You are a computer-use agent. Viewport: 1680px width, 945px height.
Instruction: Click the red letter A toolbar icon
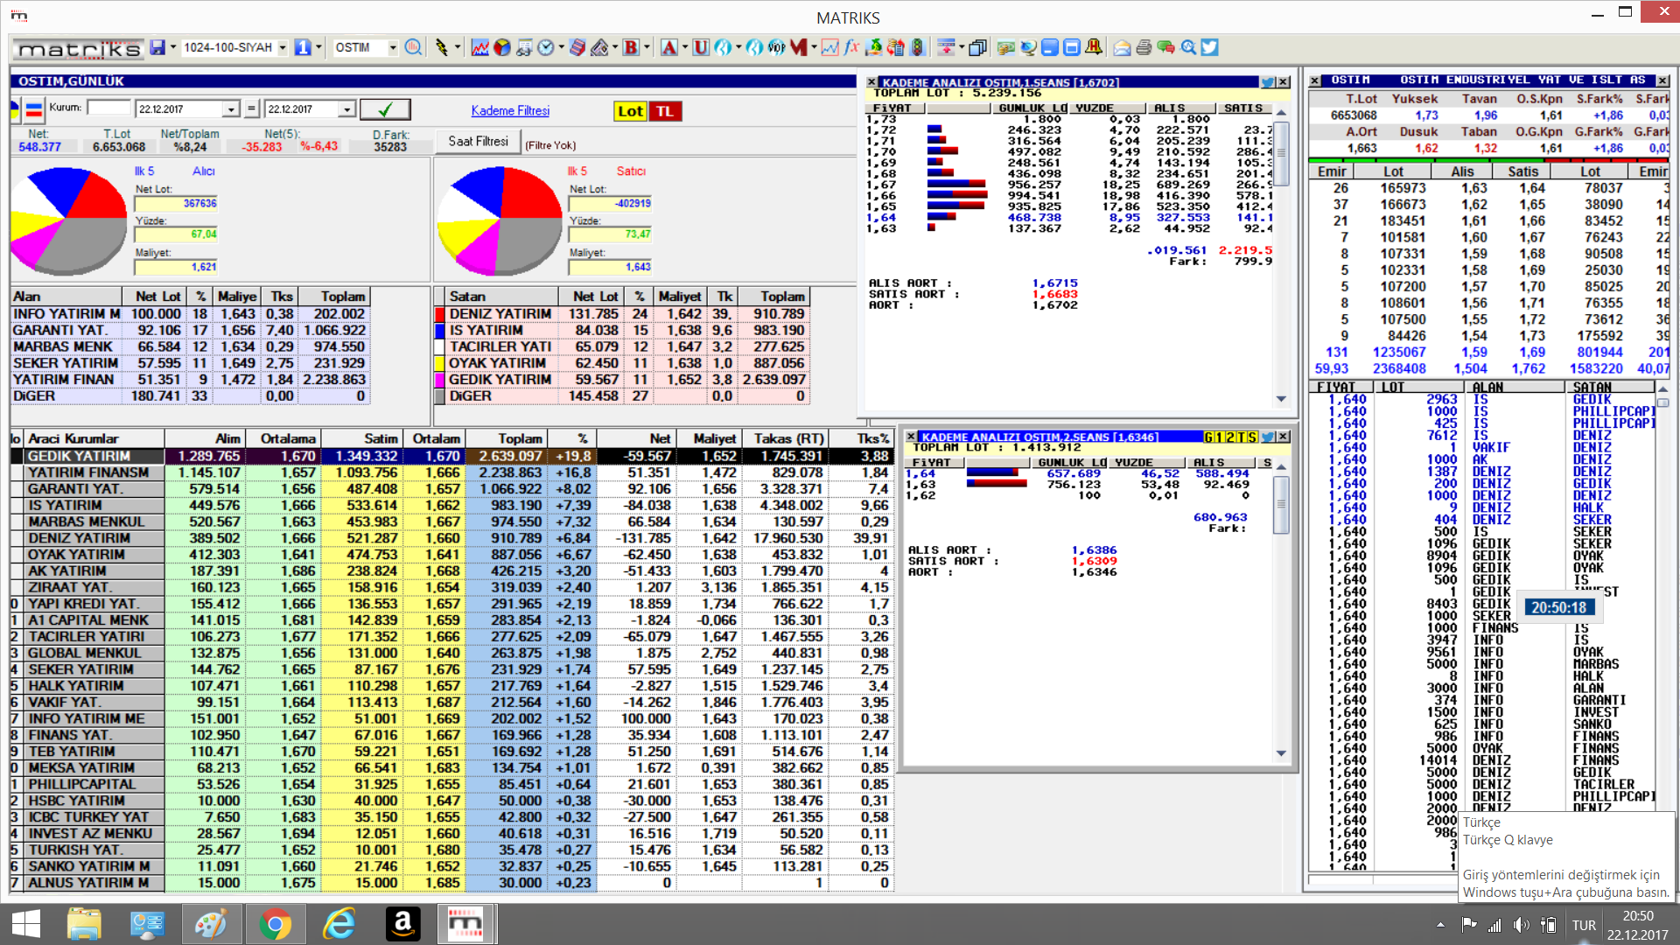(x=668, y=47)
